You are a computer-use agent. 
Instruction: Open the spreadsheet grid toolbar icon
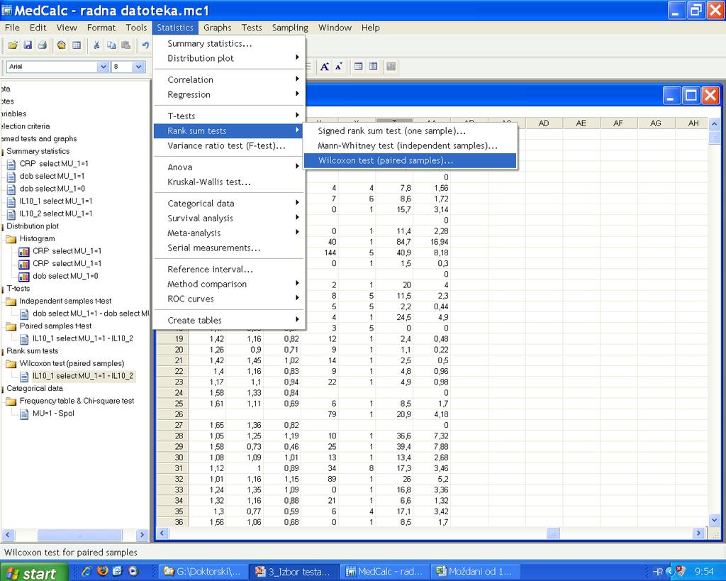pos(77,45)
